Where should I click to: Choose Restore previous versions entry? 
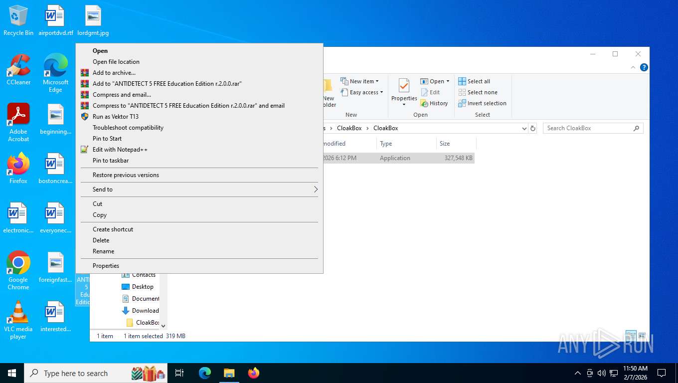pos(199,175)
